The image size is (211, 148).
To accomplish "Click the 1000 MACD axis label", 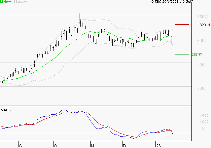I will click(x=204, y=122).
